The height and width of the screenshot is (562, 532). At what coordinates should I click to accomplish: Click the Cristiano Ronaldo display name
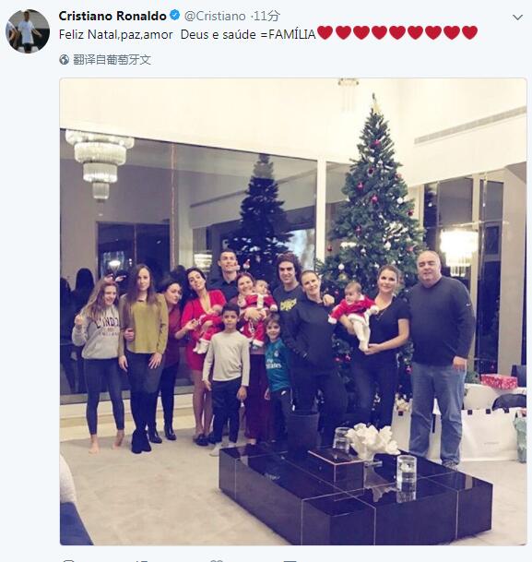[x=112, y=16]
